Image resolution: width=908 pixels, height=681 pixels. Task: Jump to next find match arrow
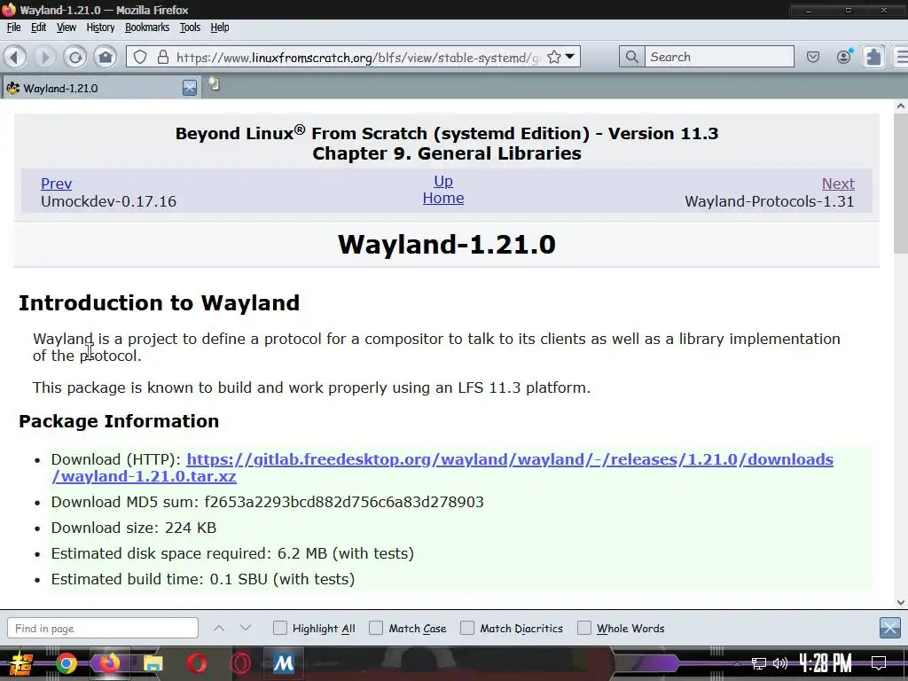click(246, 628)
